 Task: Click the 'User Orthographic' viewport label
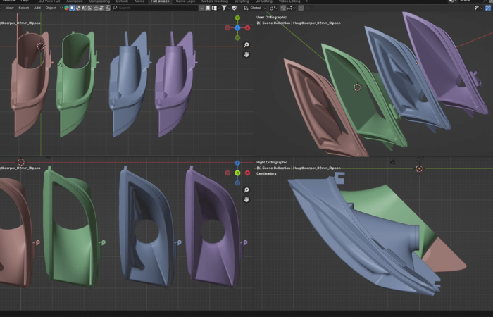tap(271, 18)
